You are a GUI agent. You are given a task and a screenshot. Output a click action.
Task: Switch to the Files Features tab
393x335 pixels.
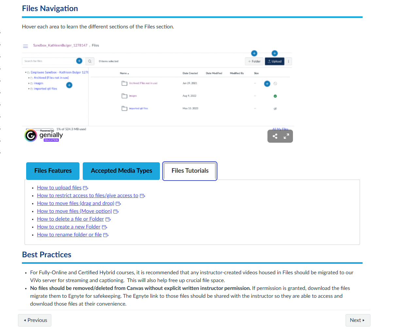[53, 171]
